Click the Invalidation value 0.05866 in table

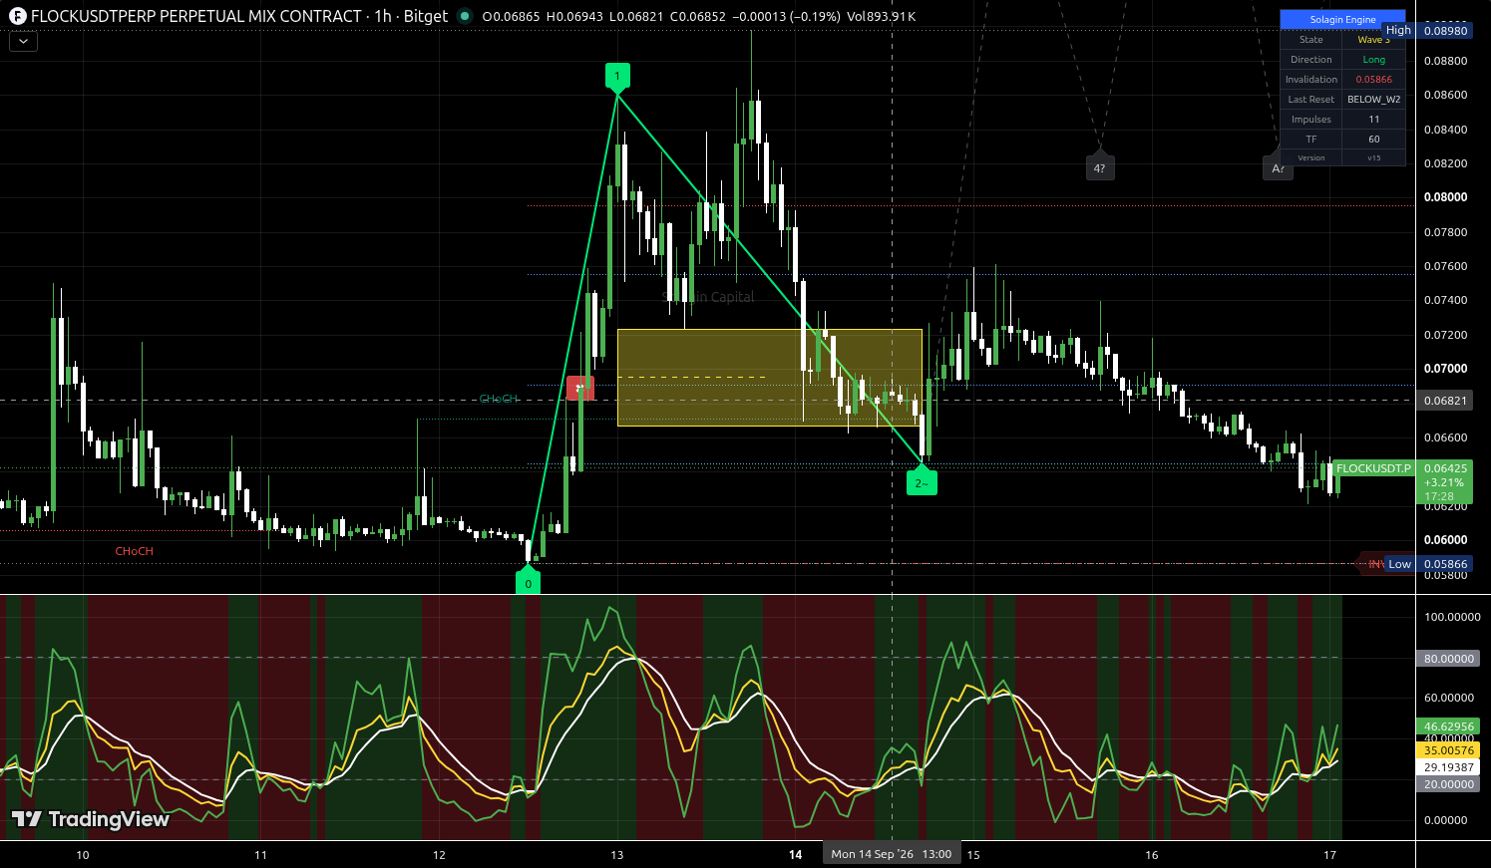(x=1373, y=80)
